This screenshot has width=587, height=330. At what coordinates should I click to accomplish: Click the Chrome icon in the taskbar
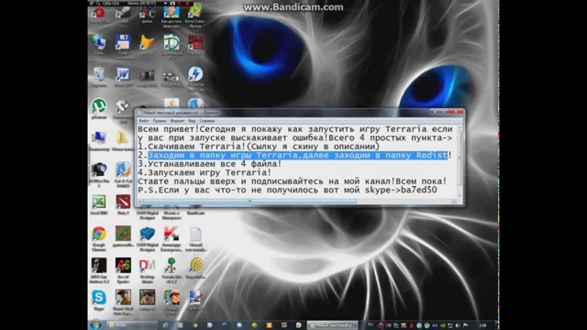coord(195,325)
